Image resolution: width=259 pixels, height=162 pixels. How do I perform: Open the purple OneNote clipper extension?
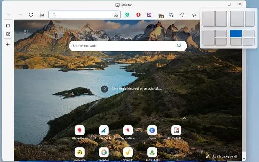149,15
